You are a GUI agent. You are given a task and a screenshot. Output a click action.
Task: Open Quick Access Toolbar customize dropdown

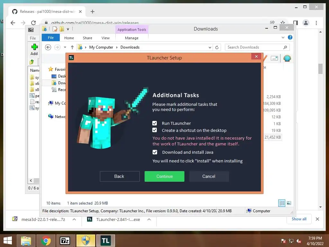point(68,29)
